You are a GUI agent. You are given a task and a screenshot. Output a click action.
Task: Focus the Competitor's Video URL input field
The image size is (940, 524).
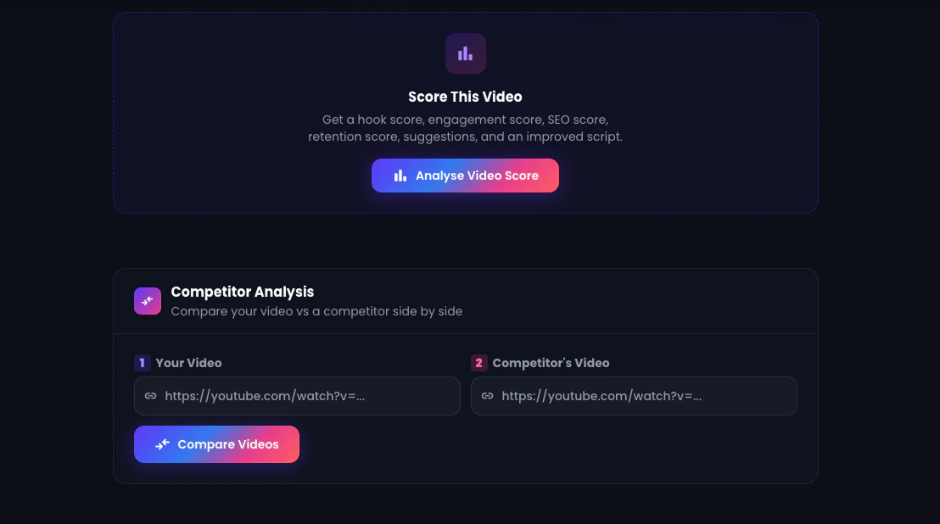click(x=634, y=396)
